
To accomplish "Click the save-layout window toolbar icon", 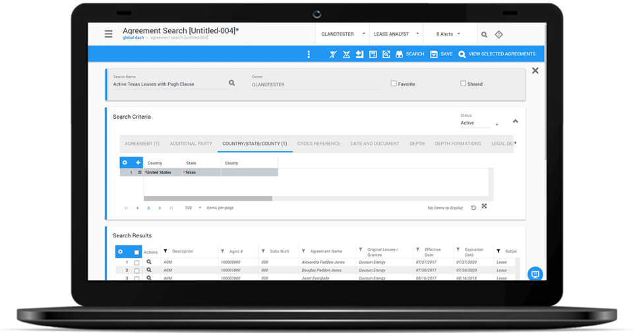I will (x=373, y=54).
